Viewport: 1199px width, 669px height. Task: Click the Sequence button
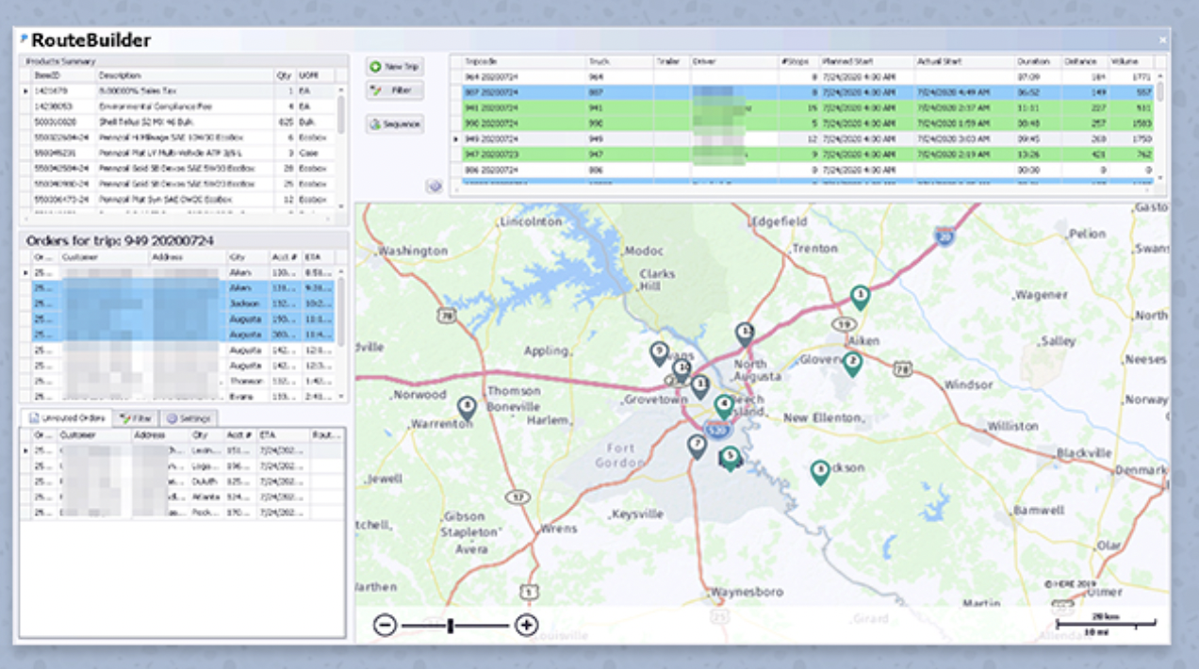click(395, 123)
